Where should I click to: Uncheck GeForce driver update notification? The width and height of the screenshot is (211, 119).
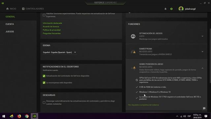(x=44, y=76)
